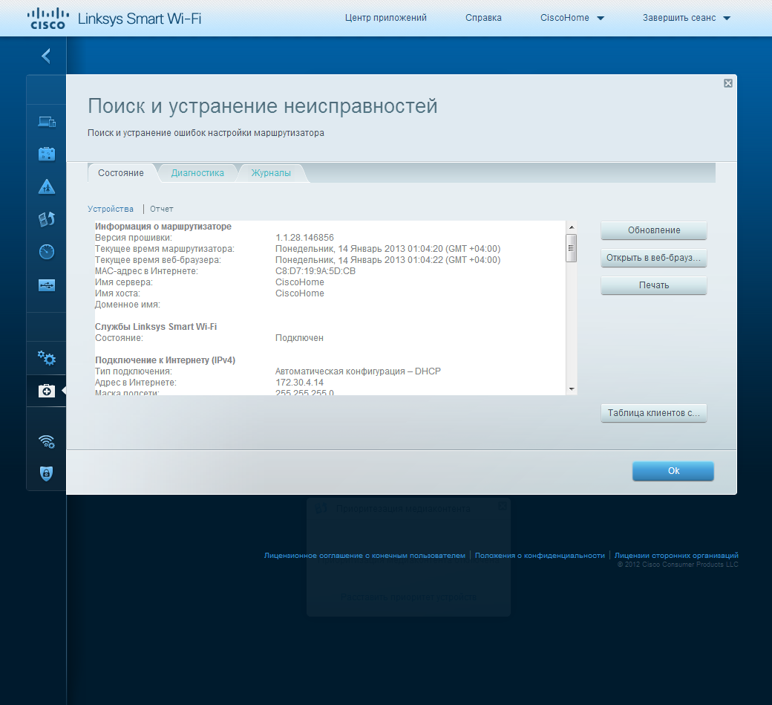Confirm with the Ok button
The height and width of the screenshot is (705, 772).
click(x=673, y=471)
